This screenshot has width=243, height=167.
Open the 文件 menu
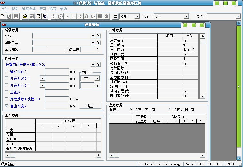[x=5, y=9]
